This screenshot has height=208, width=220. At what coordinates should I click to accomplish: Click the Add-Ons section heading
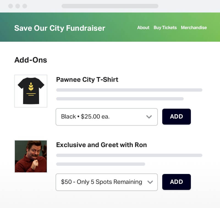pos(31,60)
